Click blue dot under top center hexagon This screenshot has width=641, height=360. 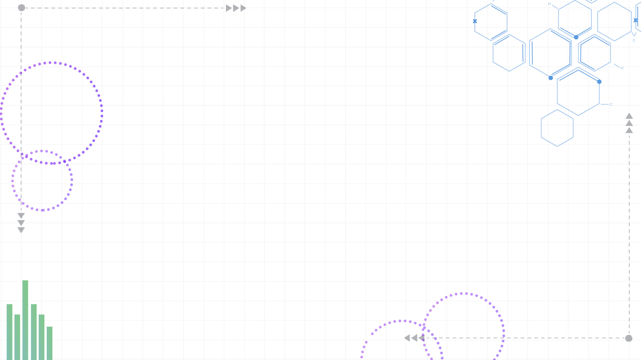point(576,37)
